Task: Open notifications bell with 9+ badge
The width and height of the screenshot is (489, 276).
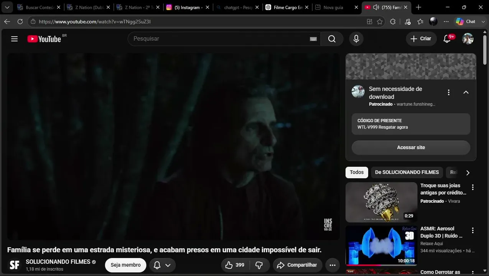Action: 447,39
